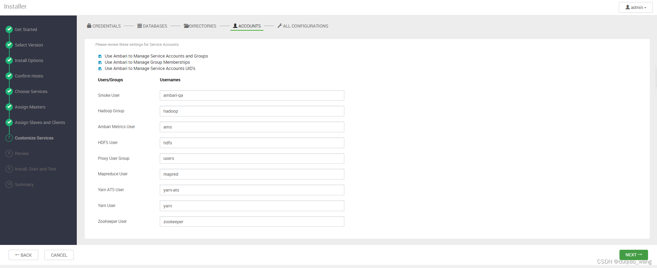The image size is (657, 268).
Task: Click the Assign Masters step checkmark icon
Action: (9, 107)
